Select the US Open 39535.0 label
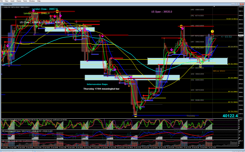The image size is (245, 152). (162, 12)
